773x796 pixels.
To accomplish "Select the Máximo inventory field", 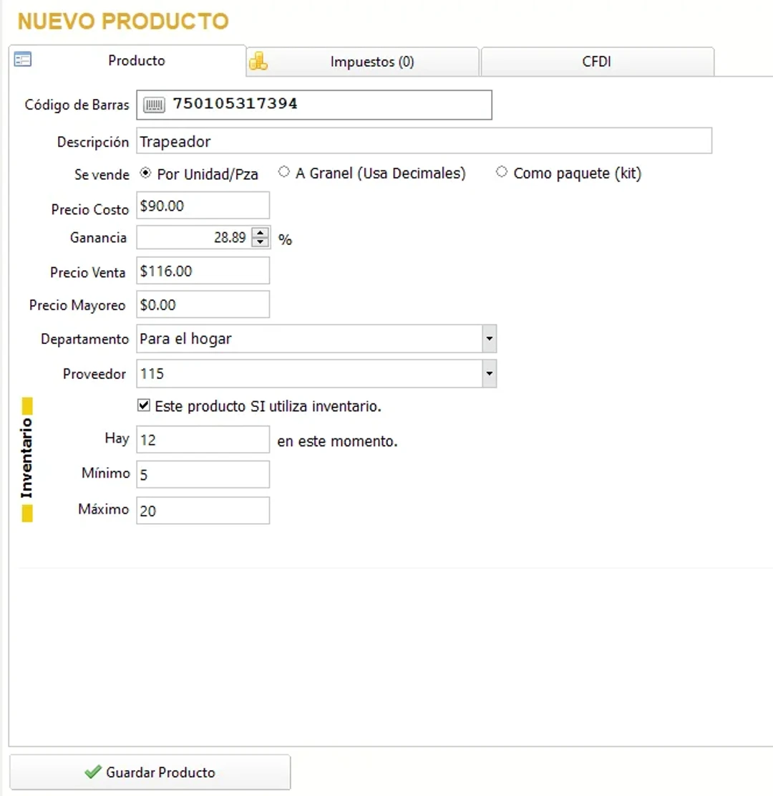I will click(x=203, y=510).
